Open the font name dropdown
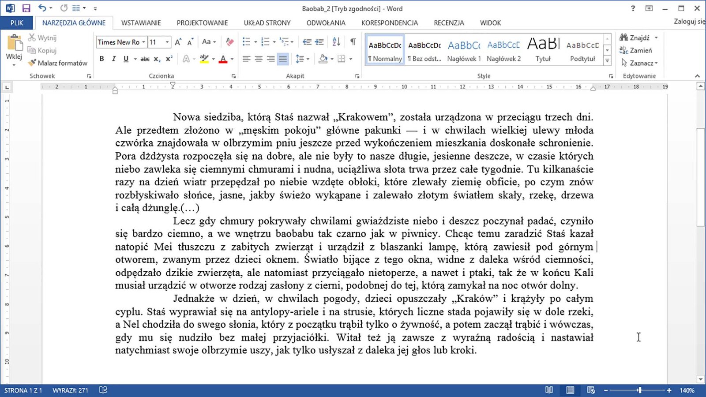The height and width of the screenshot is (397, 706). tap(143, 42)
